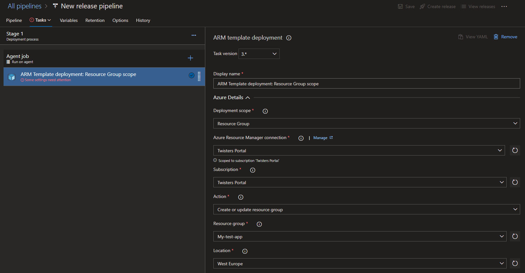Toggle the ARM task checkmark selection

tap(191, 75)
